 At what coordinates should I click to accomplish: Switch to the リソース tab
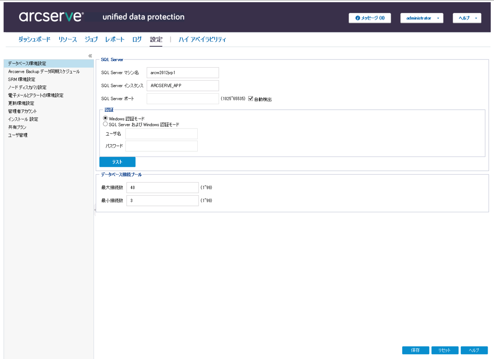(x=68, y=40)
